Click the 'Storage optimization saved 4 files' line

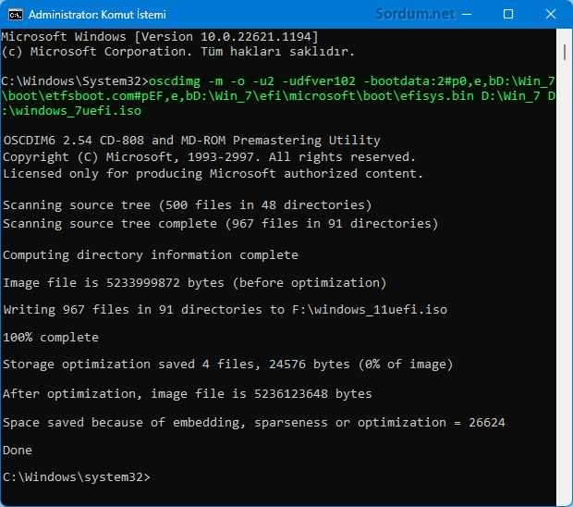[x=228, y=365]
